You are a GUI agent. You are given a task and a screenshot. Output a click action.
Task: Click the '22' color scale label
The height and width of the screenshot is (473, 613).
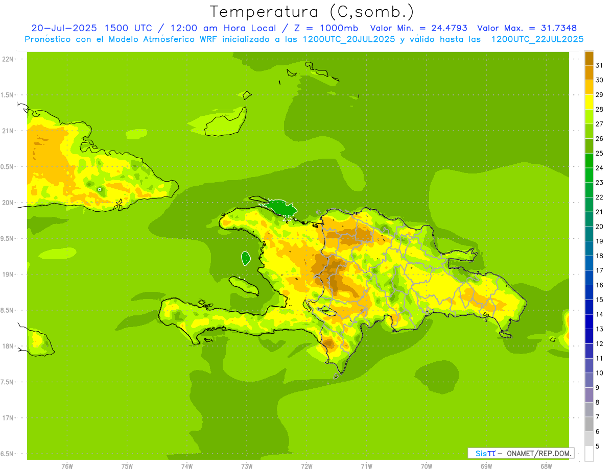pos(600,197)
